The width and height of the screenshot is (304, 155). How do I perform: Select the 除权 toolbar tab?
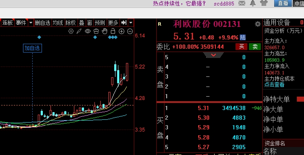coord(71,23)
